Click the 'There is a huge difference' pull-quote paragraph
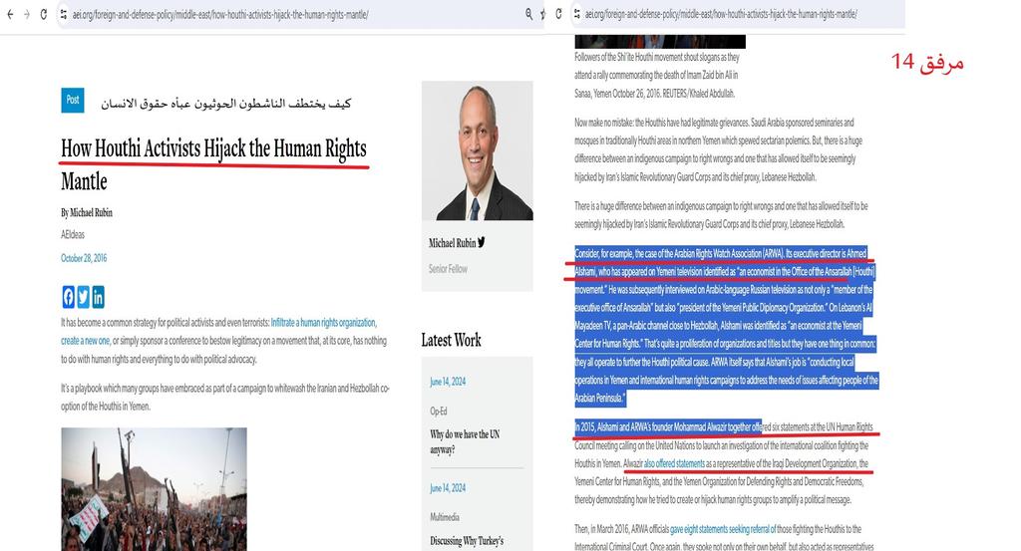The width and height of the screenshot is (1021, 551). [x=721, y=214]
